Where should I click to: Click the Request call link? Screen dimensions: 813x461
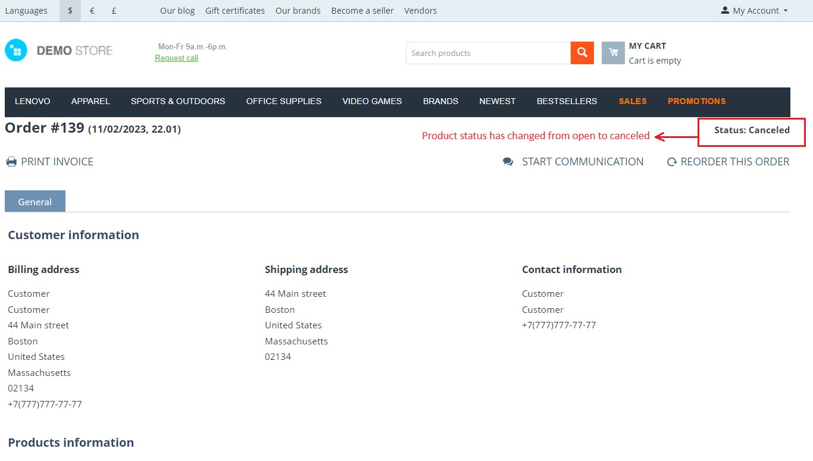pyautogui.click(x=176, y=58)
